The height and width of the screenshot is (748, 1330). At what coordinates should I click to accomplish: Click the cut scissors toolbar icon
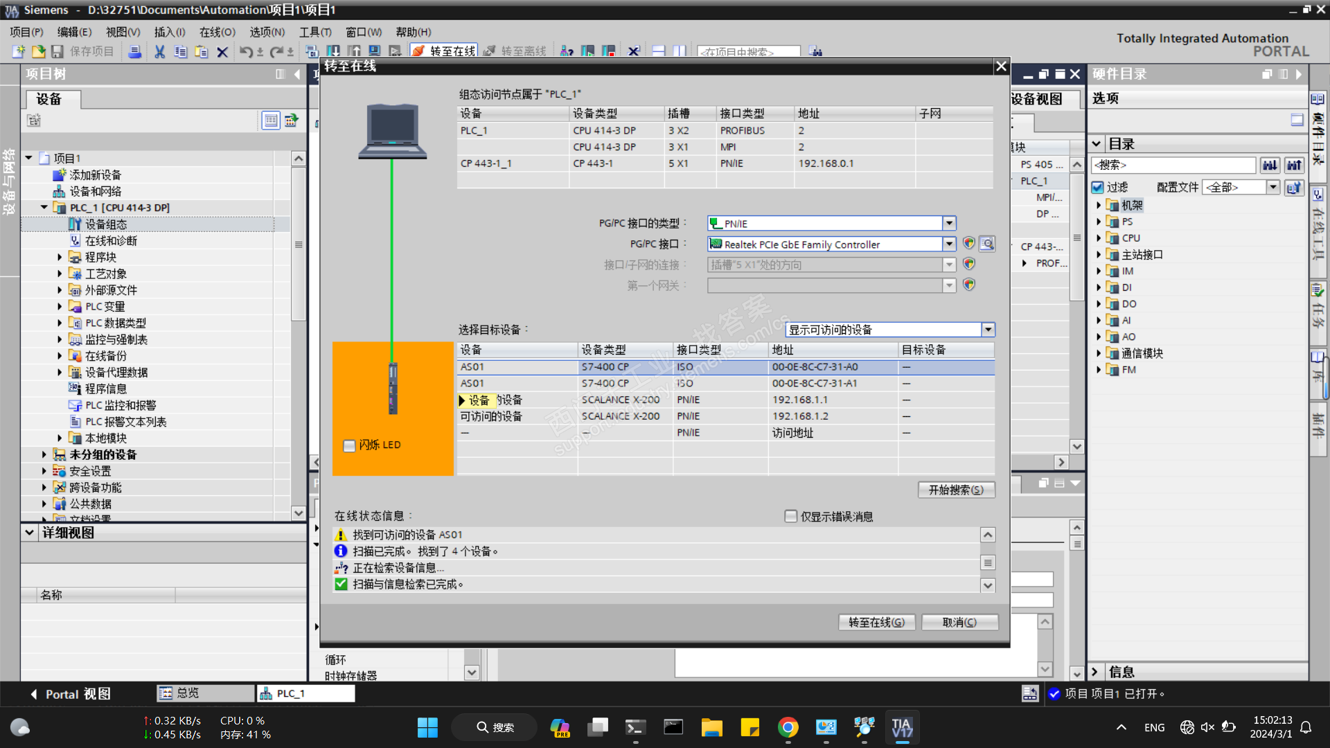point(160,52)
